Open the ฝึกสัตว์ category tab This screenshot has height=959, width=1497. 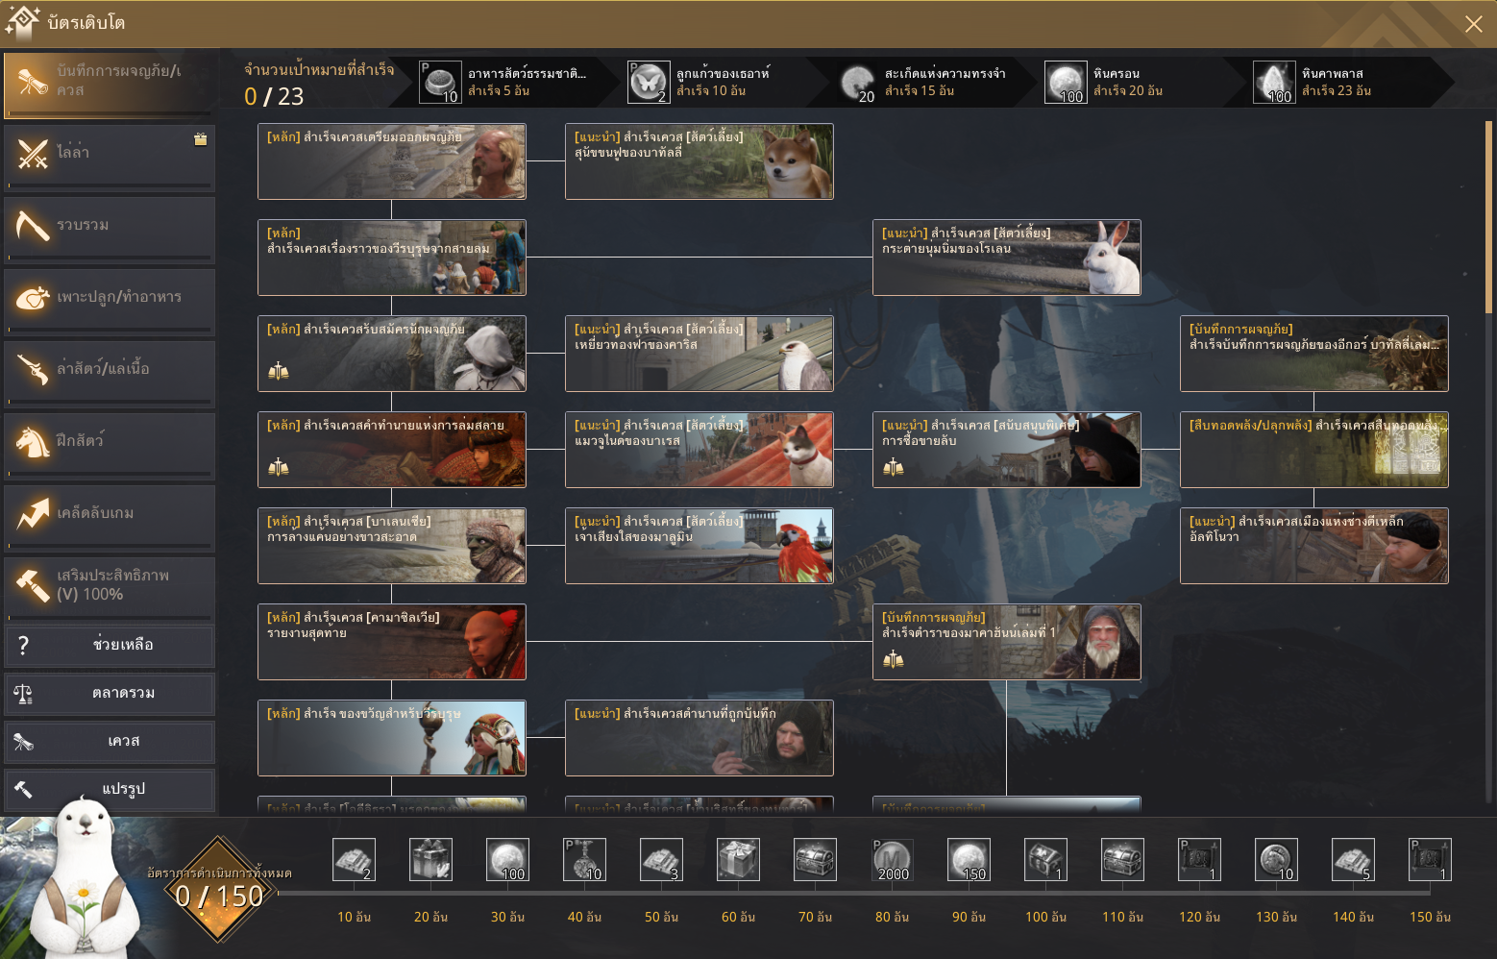110,445
